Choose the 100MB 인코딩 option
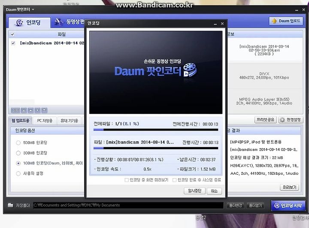This screenshot has width=309, height=228. 18,163
